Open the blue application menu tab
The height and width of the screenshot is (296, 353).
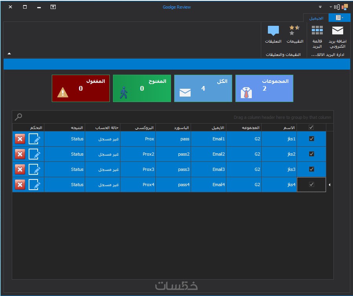[339, 18]
